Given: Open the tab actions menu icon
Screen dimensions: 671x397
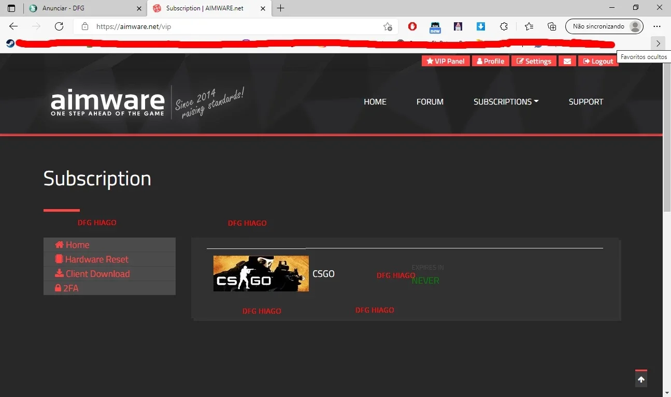Looking at the screenshot, I should click(x=11, y=8).
